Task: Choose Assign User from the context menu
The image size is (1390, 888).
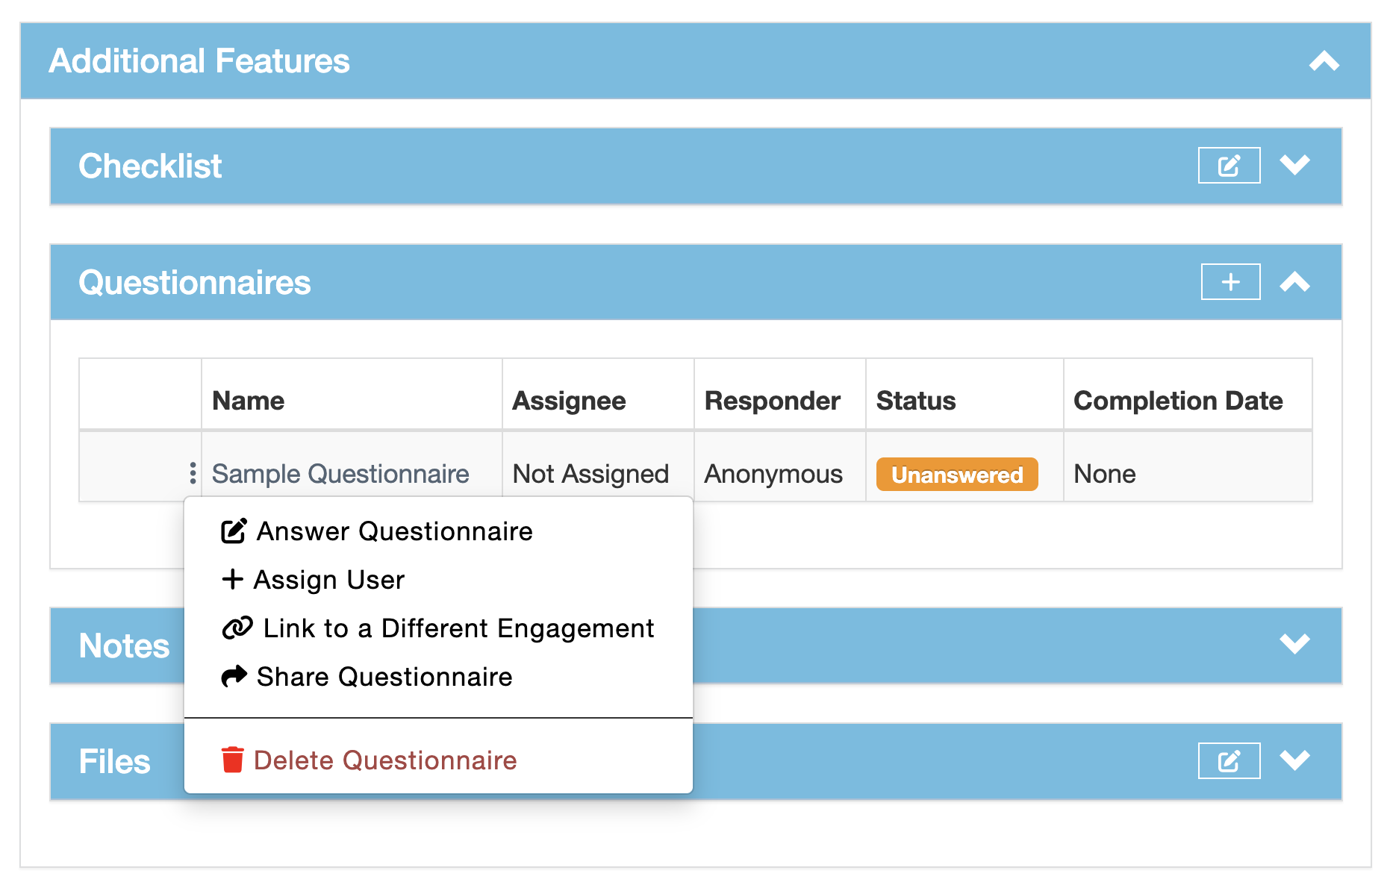Action: tap(328, 580)
